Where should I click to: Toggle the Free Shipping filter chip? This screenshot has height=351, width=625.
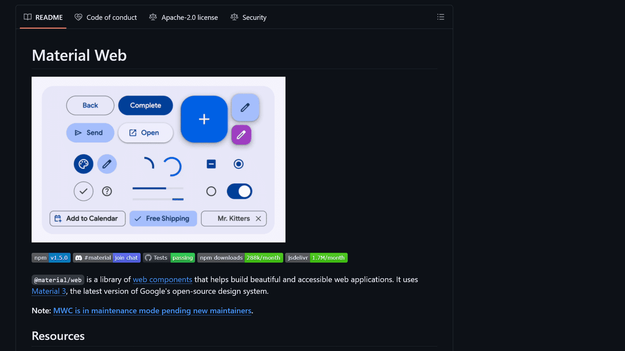tap(163, 218)
